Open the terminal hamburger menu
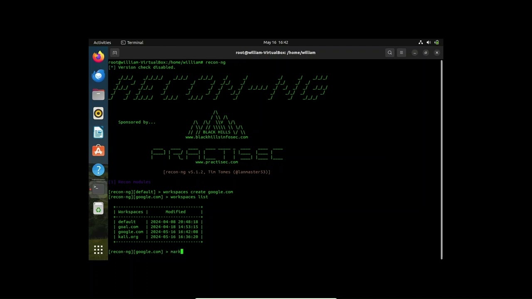Screen dimensions: 532x299 [401, 53]
